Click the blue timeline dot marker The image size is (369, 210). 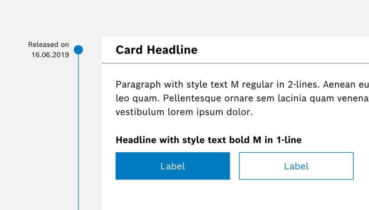tap(78, 49)
